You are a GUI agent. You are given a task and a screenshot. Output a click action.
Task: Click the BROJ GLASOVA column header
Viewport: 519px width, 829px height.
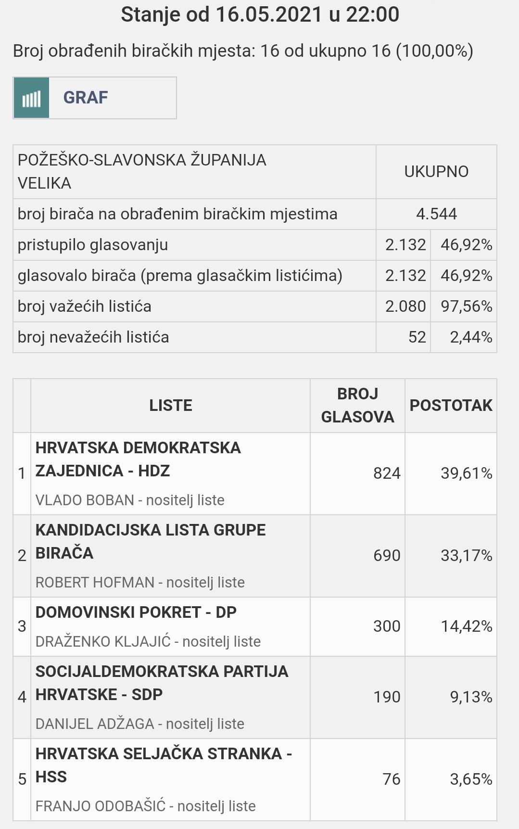(357, 405)
